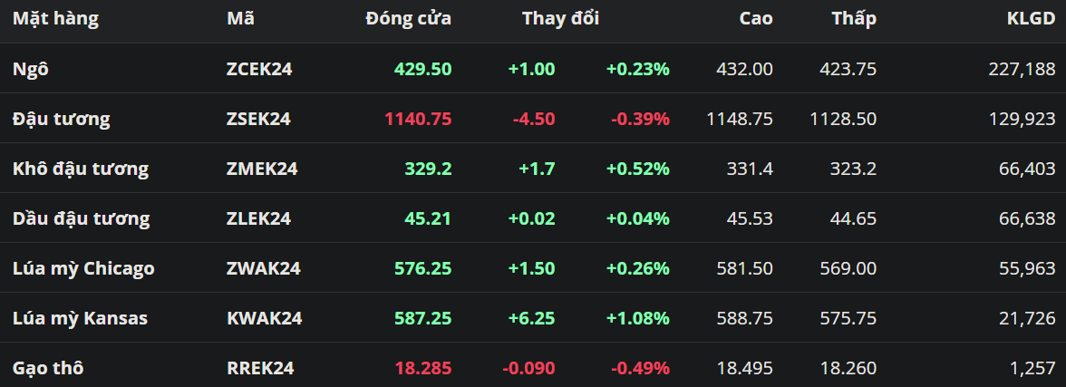
Task: Select the KWAK24 contract code
Action: (x=264, y=318)
